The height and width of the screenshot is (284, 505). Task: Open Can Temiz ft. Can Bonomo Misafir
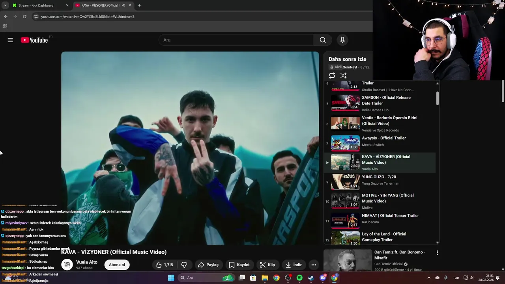[400, 255]
